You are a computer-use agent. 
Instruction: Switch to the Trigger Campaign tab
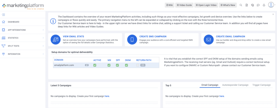point(262,85)
